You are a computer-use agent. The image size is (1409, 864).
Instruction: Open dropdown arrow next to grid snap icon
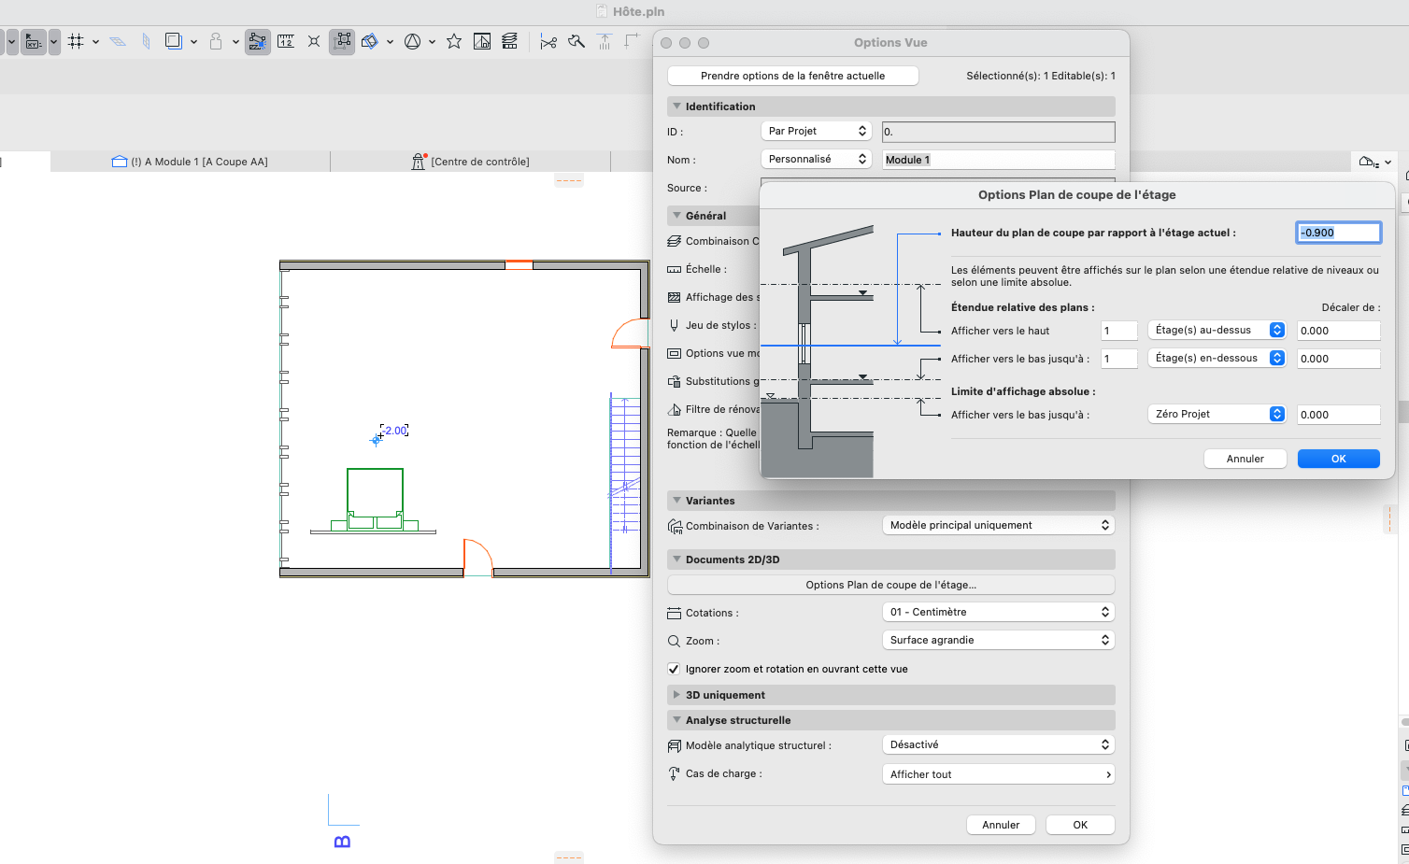pos(95,42)
